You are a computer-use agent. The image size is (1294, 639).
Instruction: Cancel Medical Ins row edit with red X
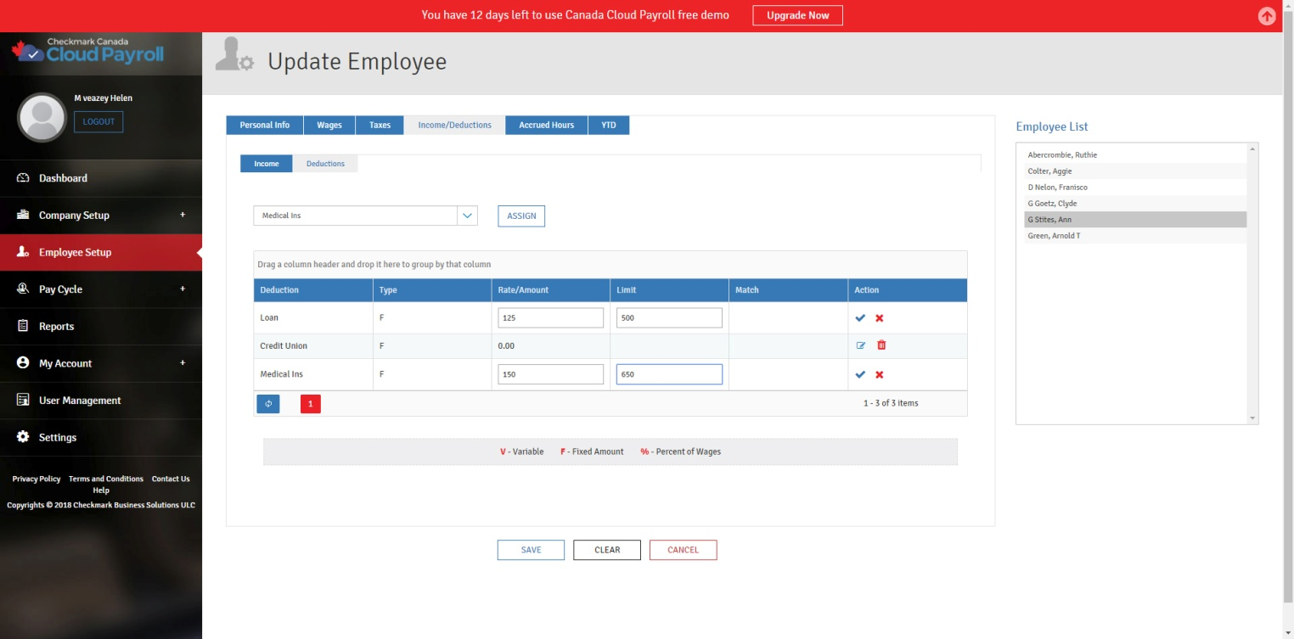880,374
